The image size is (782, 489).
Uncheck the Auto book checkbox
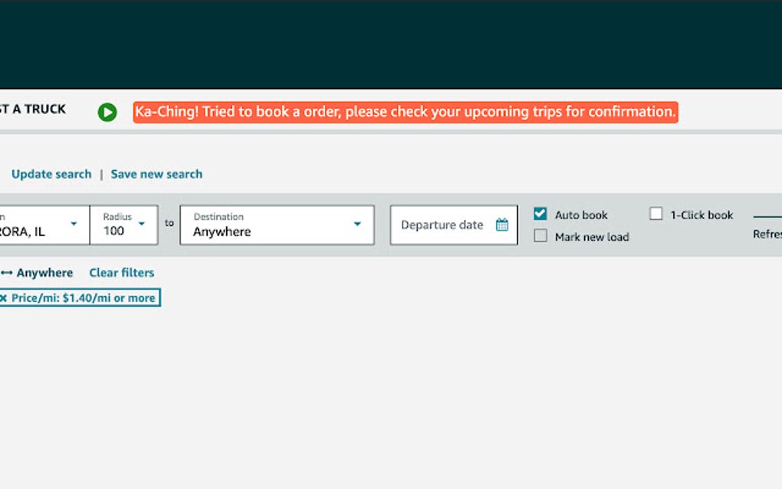[540, 214]
